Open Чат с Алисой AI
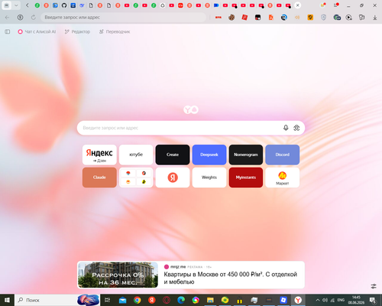Viewport: 382px width, 306px height. point(37,31)
